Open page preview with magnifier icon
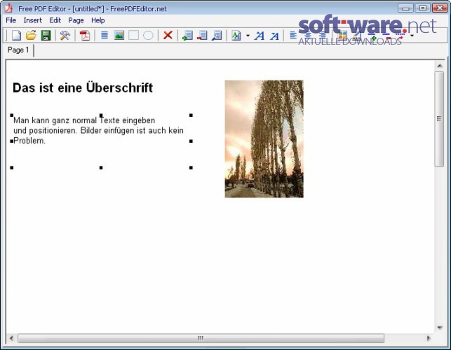The height and width of the screenshot is (350, 451). (217, 36)
